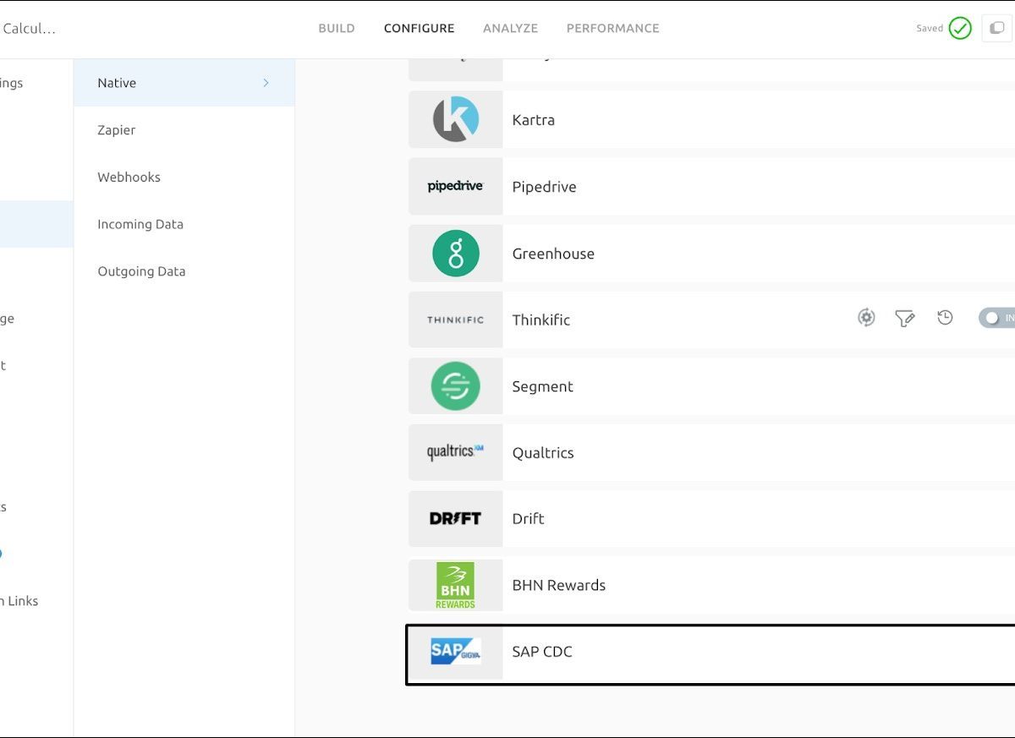Click the Segment logo icon
The height and width of the screenshot is (738, 1015).
456,386
